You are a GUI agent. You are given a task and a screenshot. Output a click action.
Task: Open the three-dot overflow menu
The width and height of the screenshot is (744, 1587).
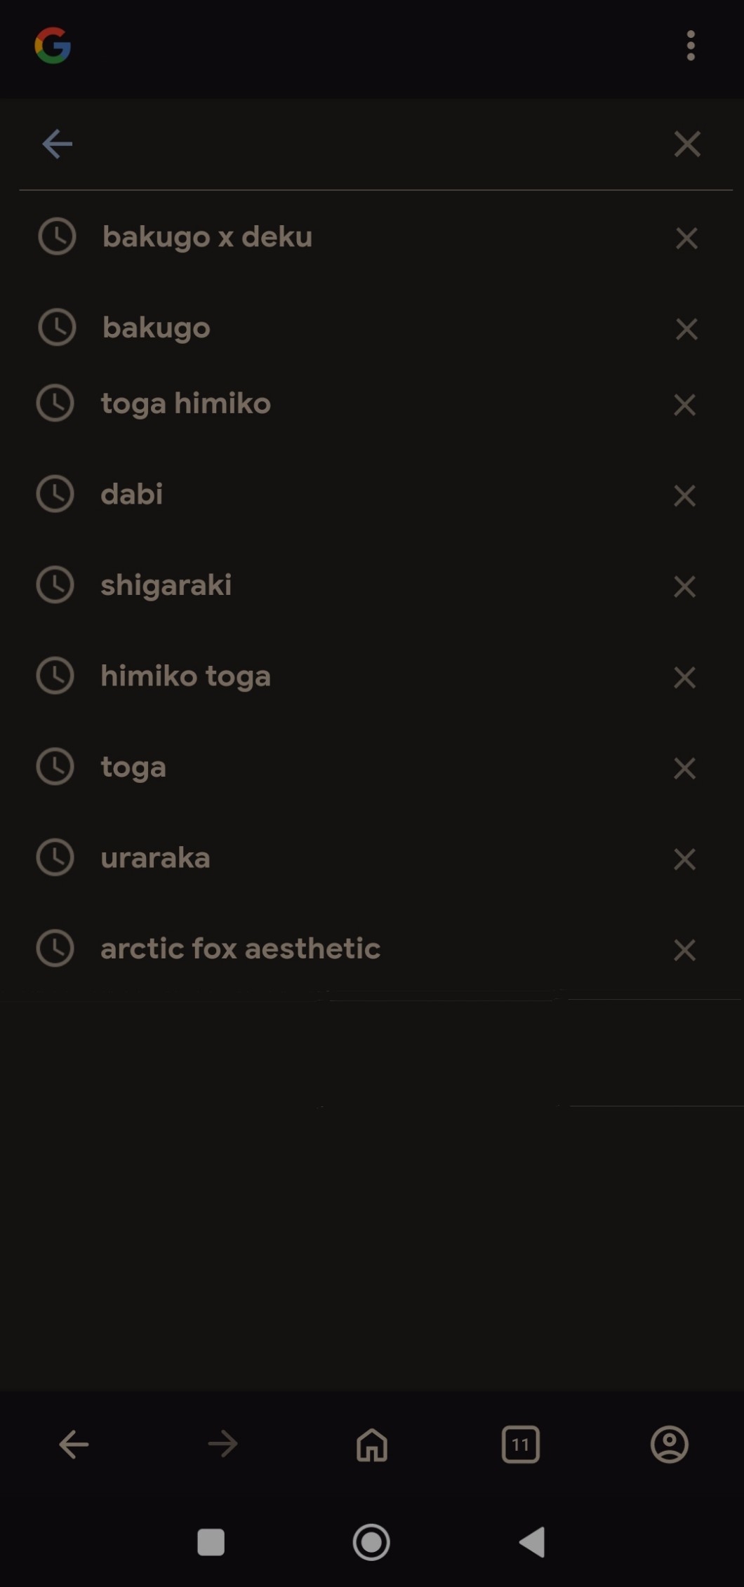coord(691,46)
